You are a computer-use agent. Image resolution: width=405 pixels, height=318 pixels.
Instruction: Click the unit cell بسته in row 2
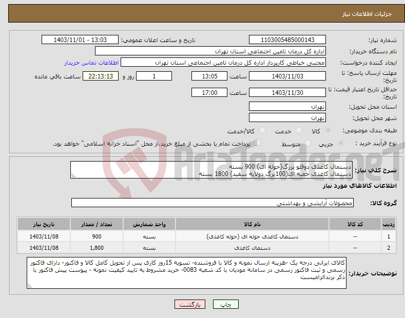click(149, 248)
